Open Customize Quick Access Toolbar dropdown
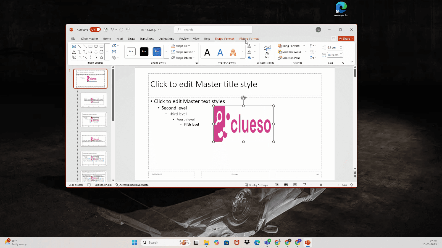Screen dimensions: 442x248 click(135, 29)
